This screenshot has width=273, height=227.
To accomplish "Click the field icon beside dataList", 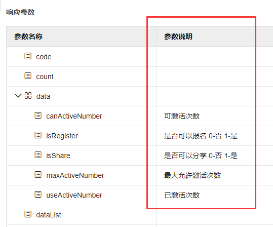I will pyautogui.click(x=28, y=214).
